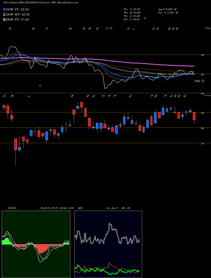Viewport: 211px width, 278px height.
Task: Click the magenta DOW PT legend swatch
Action: pyautogui.click(x=4, y=19)
